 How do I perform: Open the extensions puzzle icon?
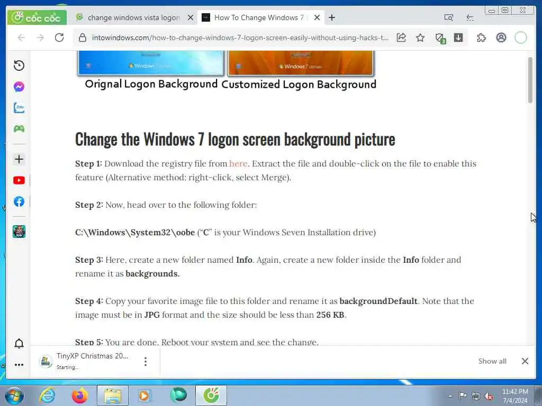(x=481, y=38)
